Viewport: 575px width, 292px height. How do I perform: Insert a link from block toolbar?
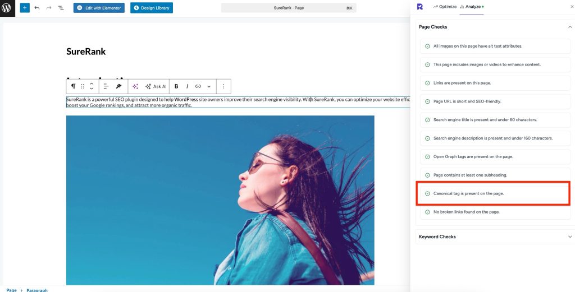pos(198,86)
